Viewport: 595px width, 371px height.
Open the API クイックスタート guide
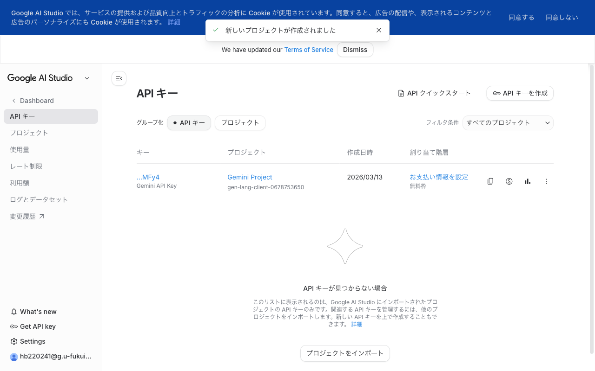[x=435, y=93]
